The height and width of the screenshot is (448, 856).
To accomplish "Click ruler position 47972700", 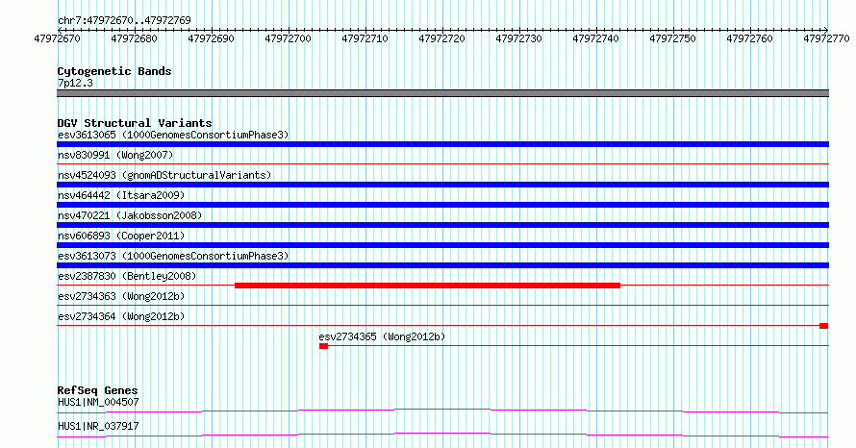I will click(288, 38).
